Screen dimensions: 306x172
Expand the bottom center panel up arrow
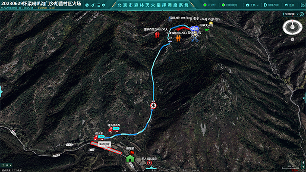(151, 168)
